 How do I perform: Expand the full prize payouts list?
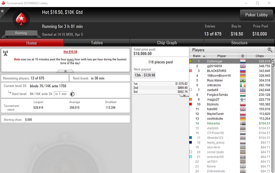point(184,95)
